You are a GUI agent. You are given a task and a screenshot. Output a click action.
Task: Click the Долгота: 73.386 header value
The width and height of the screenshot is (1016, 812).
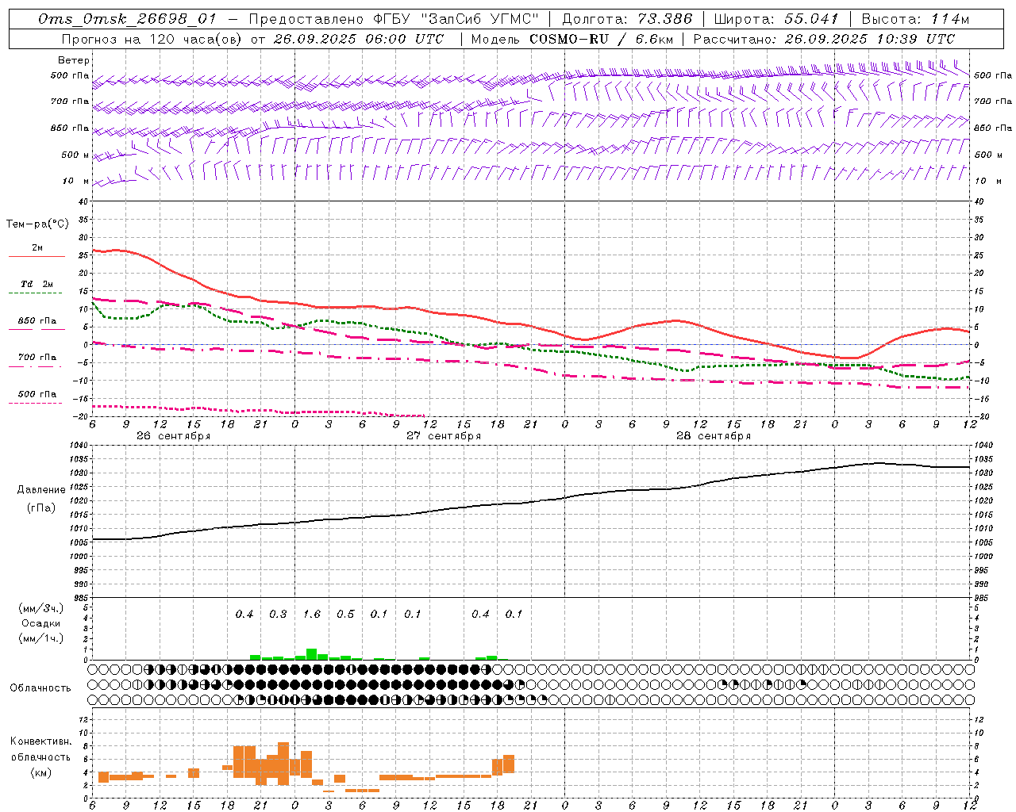pos(627,19)
